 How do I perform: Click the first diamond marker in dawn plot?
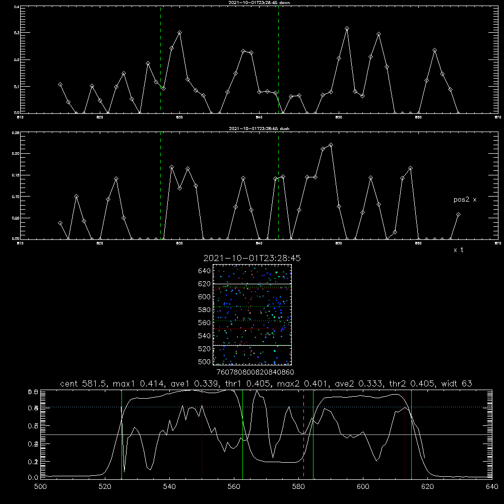(x=60, y=85)
